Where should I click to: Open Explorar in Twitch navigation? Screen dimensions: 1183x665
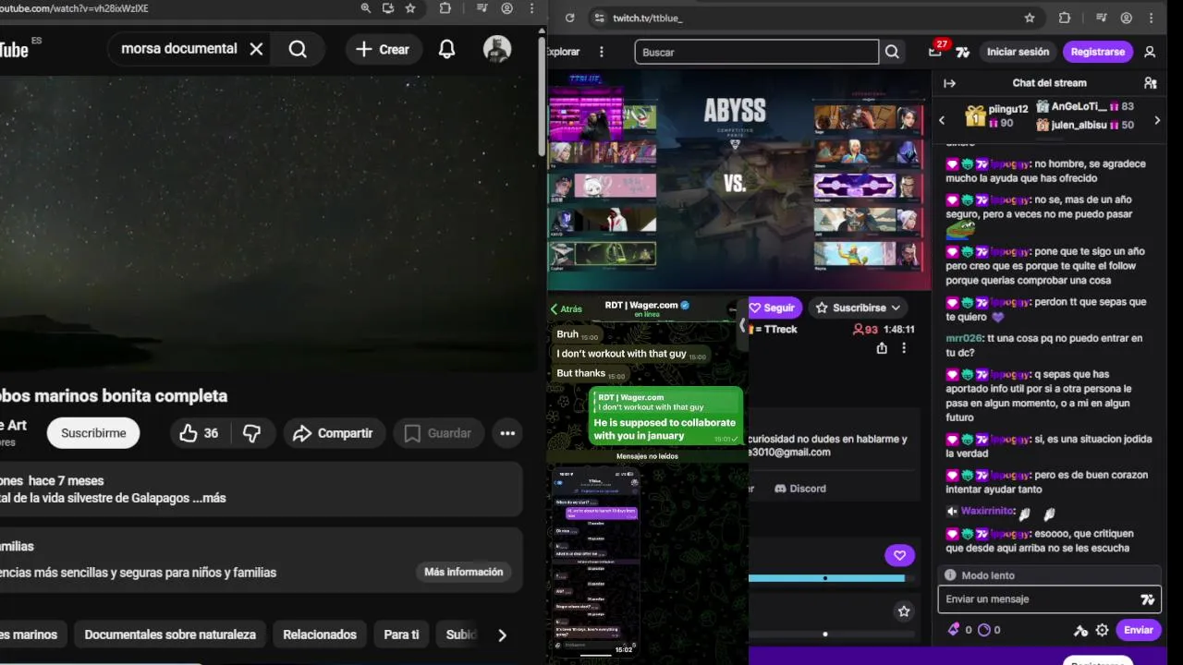(564, 52)
